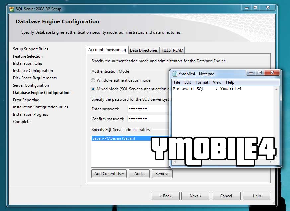This screenshot has height=211, width=290.
Task: Minimize the Notepad window
Action: pos(251,73)
